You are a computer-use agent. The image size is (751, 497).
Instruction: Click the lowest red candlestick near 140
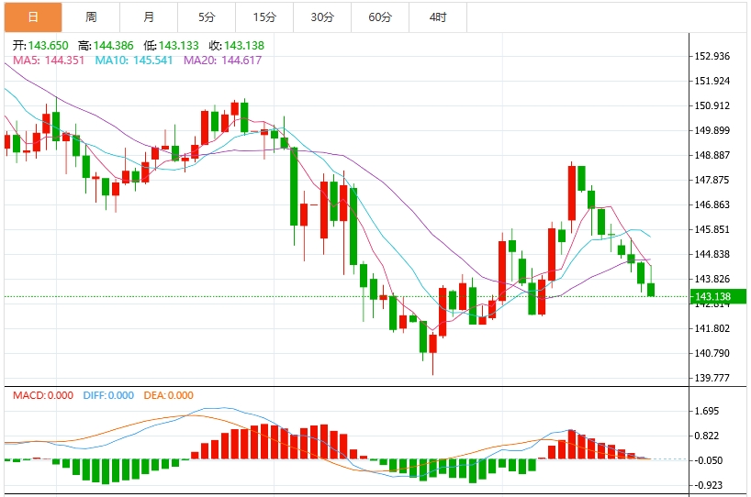pos(433,344)
